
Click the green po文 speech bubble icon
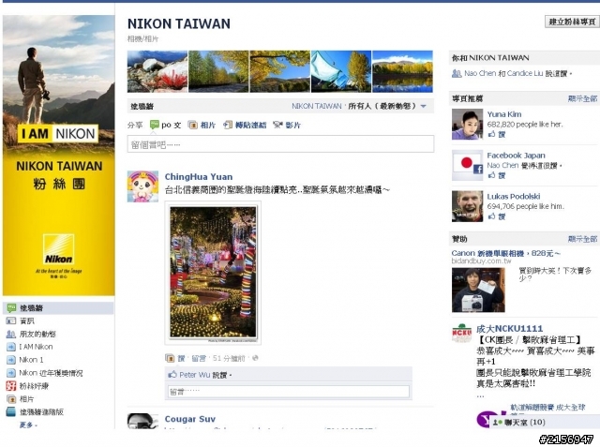click(x=154, y=125)
